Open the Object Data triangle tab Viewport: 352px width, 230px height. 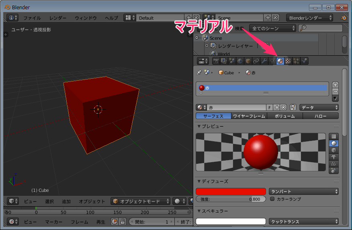tap(272, 61)
